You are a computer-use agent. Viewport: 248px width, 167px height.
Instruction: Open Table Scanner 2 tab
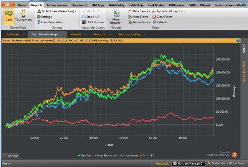point(227,5)
